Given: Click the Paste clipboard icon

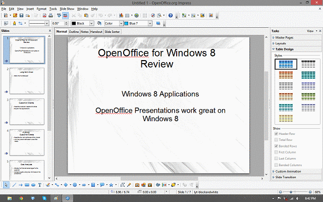Looking at the screenshot, I should click(86, 16).
